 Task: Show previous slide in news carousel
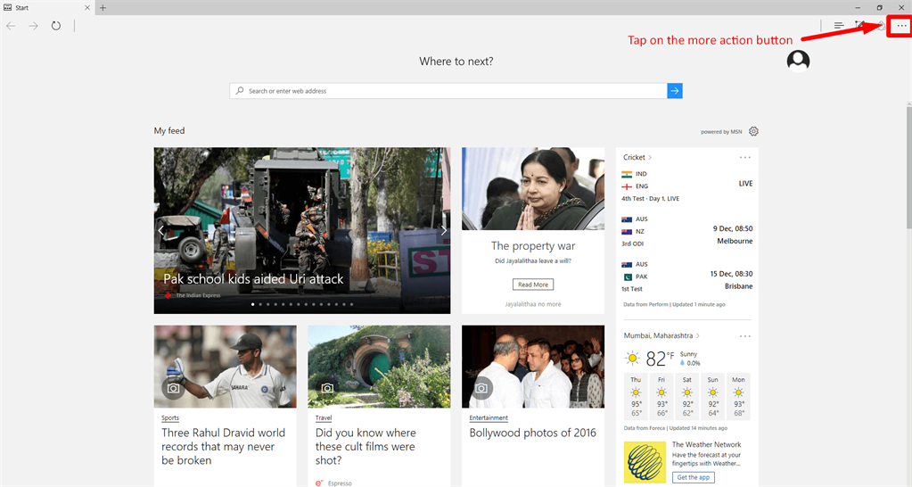(x=161, y=230)
